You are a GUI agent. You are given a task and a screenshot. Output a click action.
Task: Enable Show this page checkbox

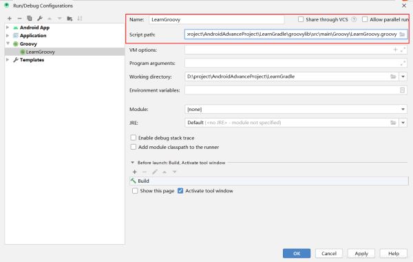pos(135,191)
